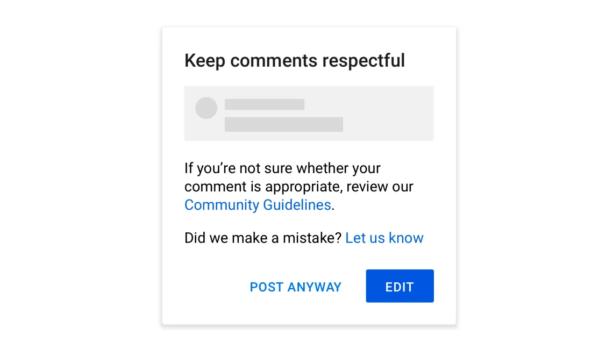Click the sentence about comment appropriateness
Screen dimensions: 599x357
[298, 186]
